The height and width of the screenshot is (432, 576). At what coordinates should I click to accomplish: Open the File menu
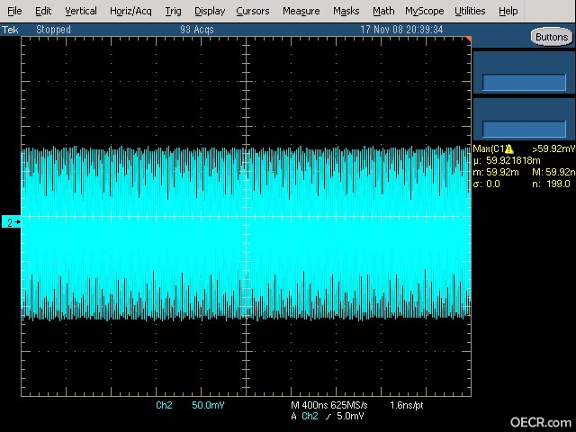click(14, 11)
